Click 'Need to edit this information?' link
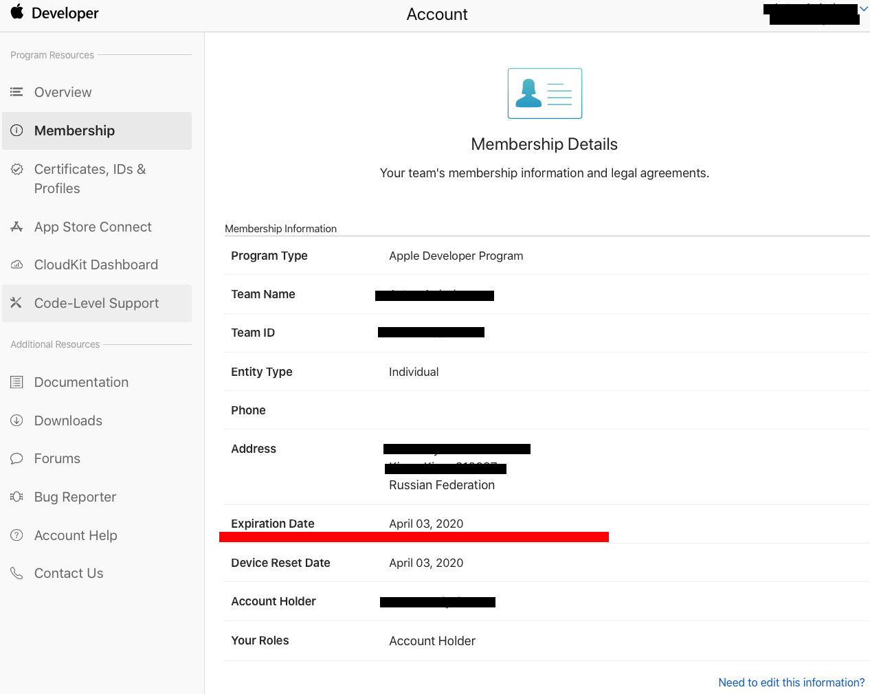The height and width of the screenshot is (694, 870). [791, 682]
